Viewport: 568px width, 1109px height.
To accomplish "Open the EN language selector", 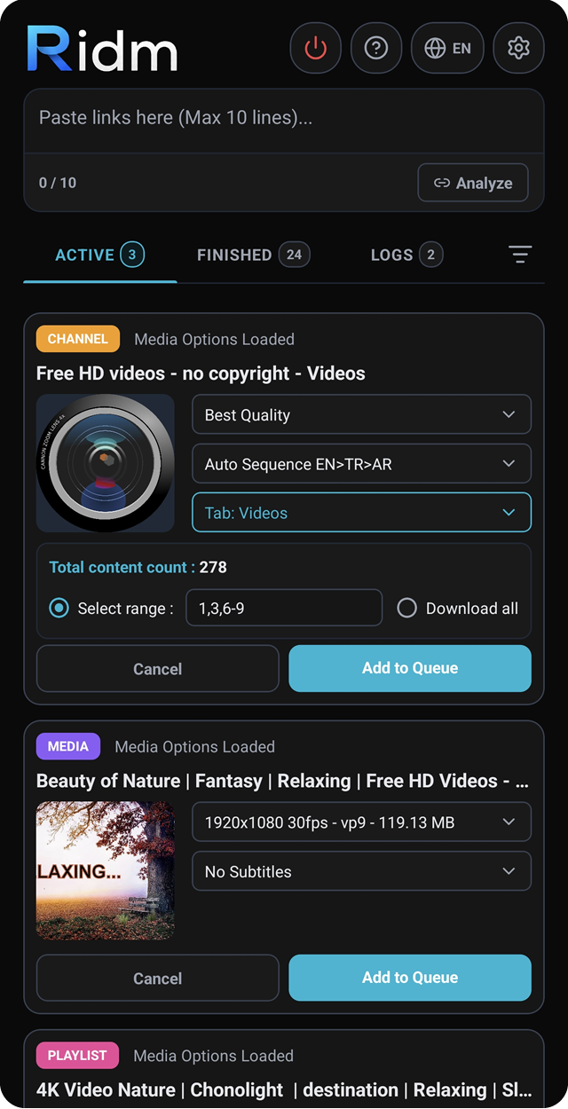I will [x=447, y=48].
